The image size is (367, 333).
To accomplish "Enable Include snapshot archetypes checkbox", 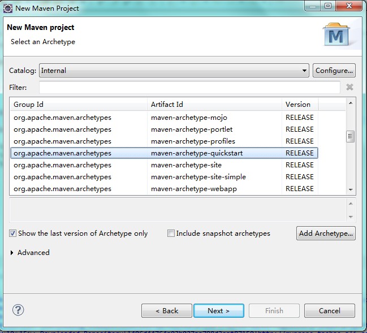I will point(171,233).
